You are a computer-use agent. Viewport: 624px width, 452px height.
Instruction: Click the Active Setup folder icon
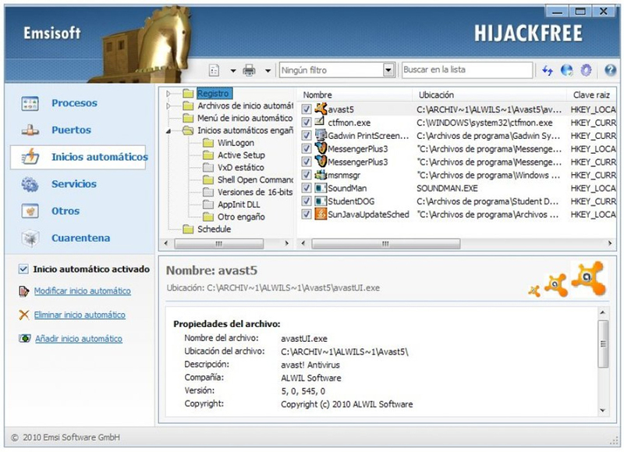[207, 155]
